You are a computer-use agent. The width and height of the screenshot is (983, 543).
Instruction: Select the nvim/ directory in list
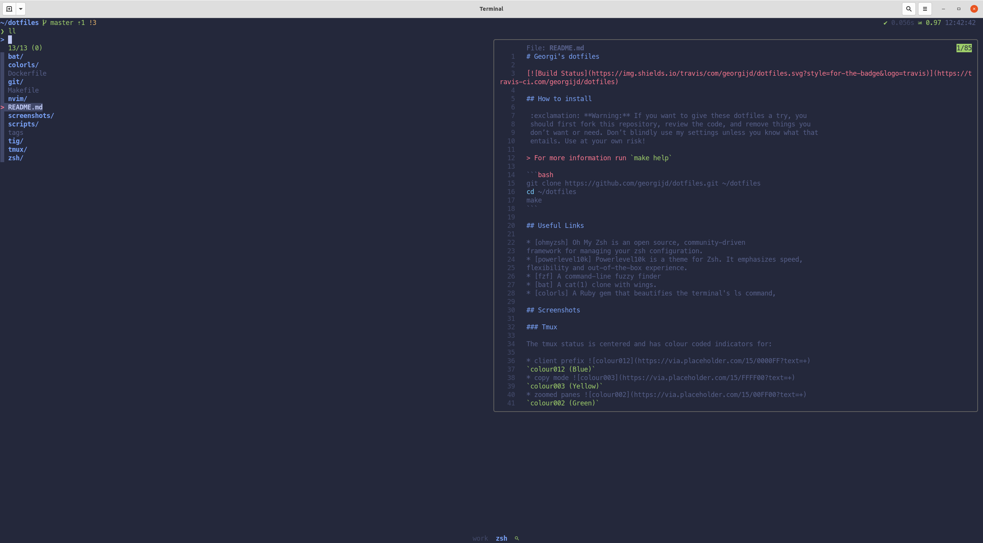(18, 99)
